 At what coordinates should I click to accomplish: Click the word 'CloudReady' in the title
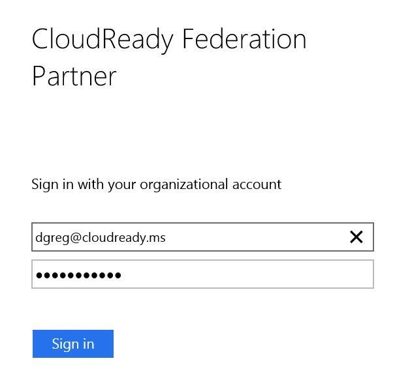(x=103, y=40)
